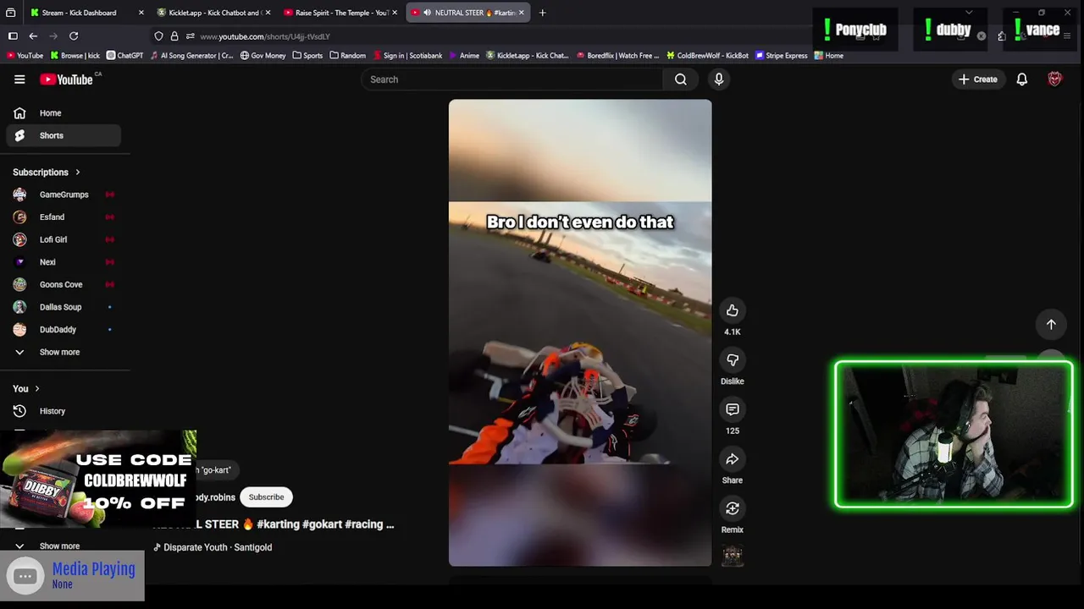The image size is (1084, 609).
Task: Expand Show more under Subscriptions
Action: coord(64,352)
